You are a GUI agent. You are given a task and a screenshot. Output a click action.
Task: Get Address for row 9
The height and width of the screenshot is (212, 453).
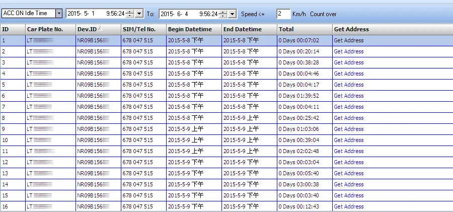349,129
